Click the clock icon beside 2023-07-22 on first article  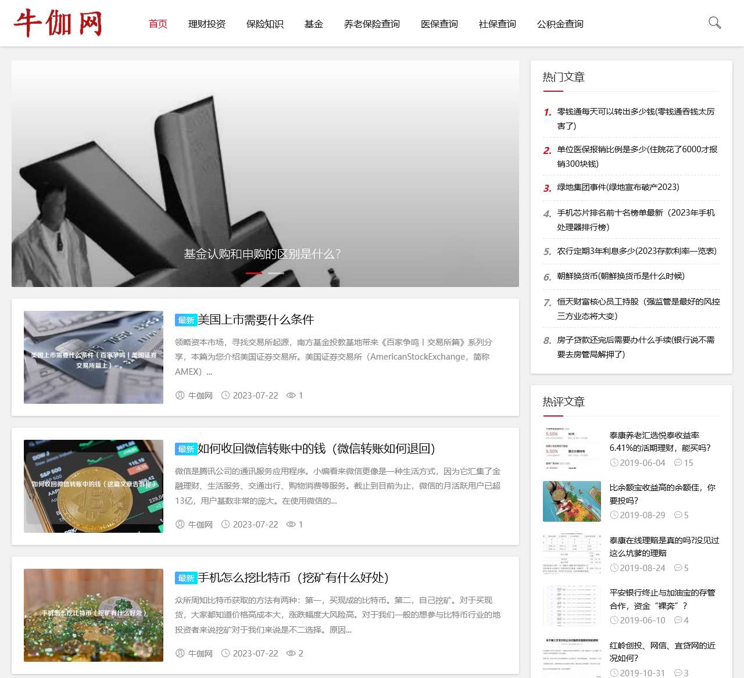226,395
